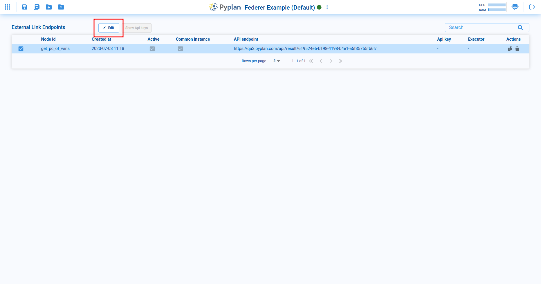Click the download folder icon
The height and width of the screenshot is (284, 541).
[x=49, y=7]
